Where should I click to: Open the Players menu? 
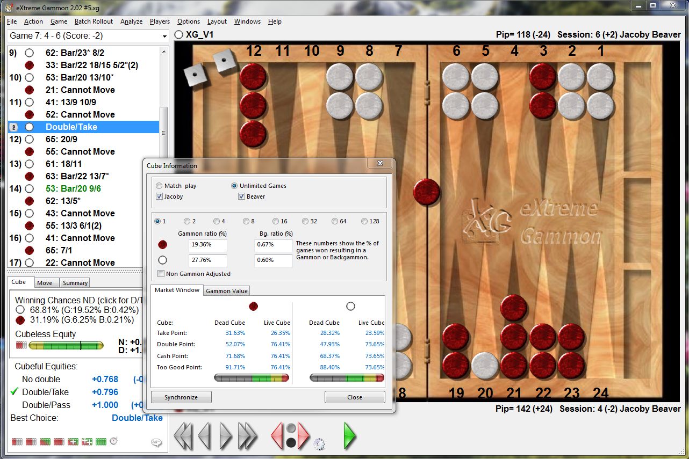160,21
